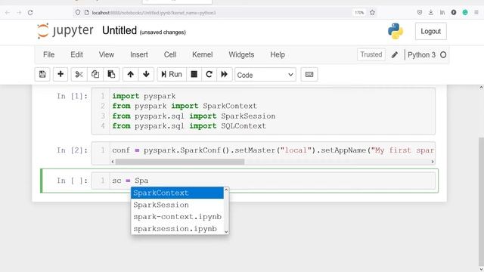Open the cell type dropdown showing Code

coord(265,75)
